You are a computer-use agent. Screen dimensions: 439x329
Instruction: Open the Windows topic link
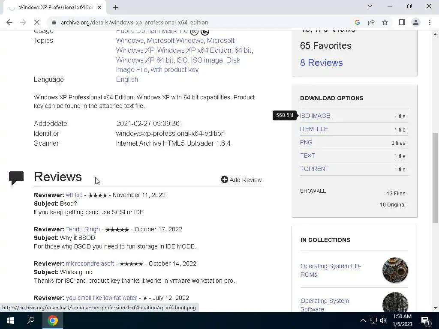tap(129, 41)
